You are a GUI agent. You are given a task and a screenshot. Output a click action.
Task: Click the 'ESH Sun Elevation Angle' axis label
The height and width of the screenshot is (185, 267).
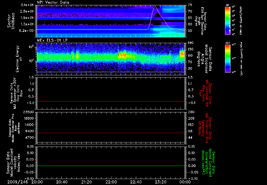pyautogui.click(x=201, y=21)
